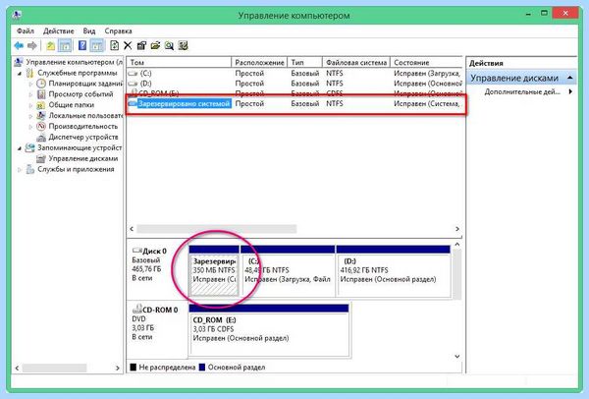Open the Справка menu
This screenshot has height=399, width=589.
(118, 30)
